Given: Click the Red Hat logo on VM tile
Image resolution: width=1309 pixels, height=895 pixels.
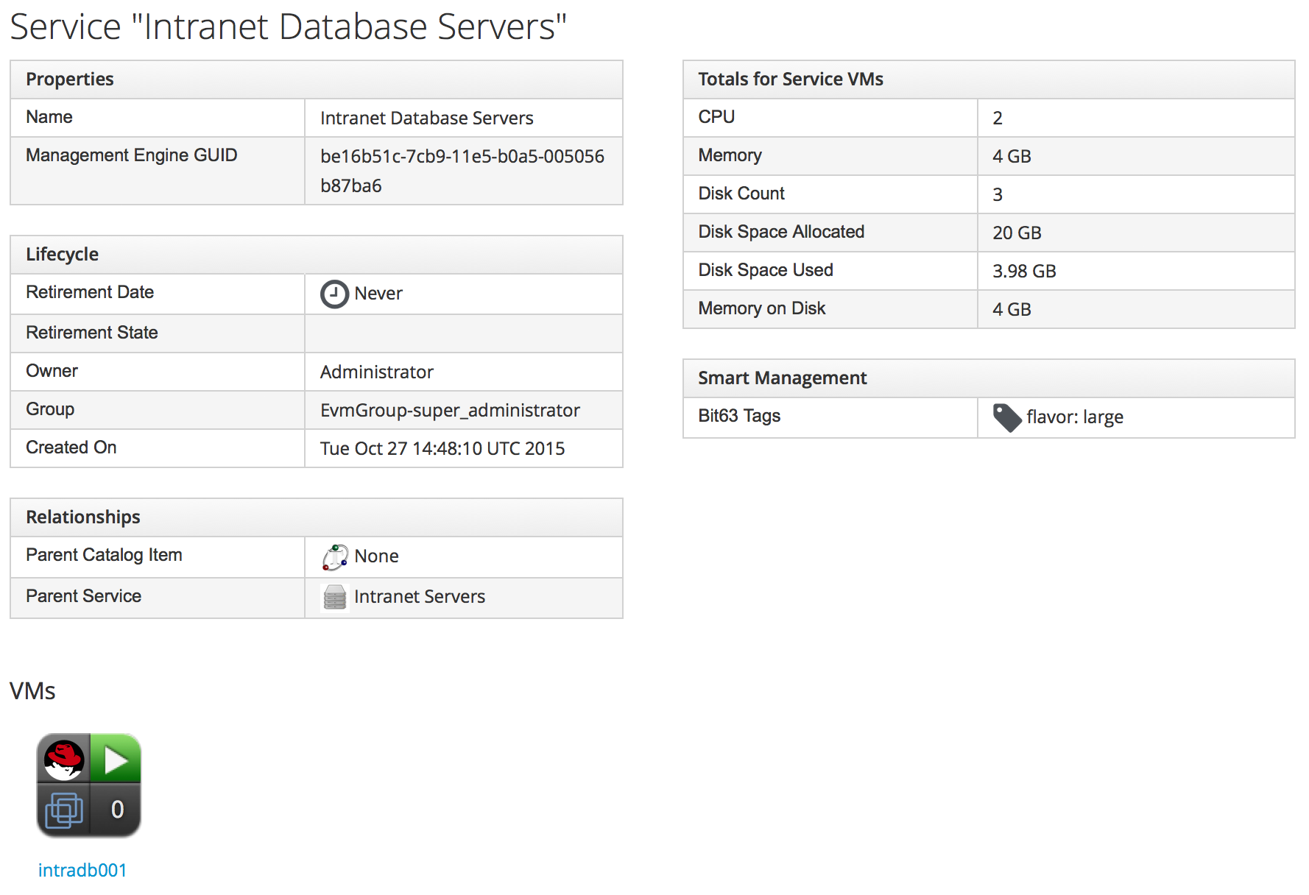Looking at the screenshot, I should tap(64, 759).
